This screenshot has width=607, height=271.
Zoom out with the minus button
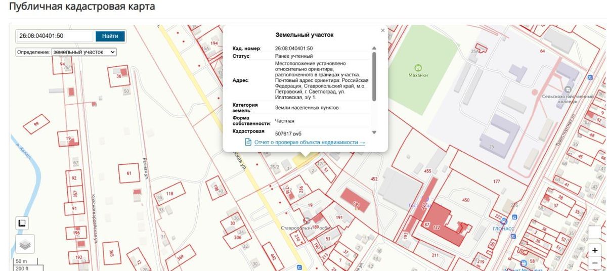click(x=594, y=263)
